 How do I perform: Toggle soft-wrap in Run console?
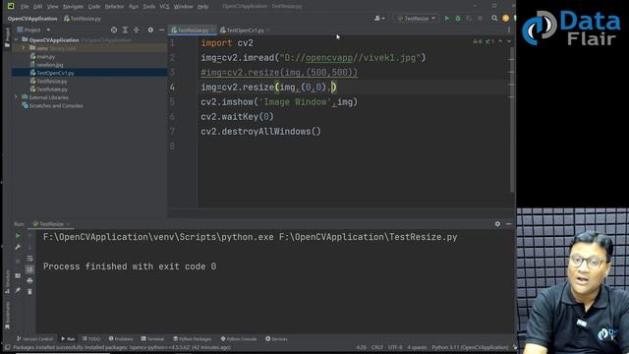tap(29, 259)
